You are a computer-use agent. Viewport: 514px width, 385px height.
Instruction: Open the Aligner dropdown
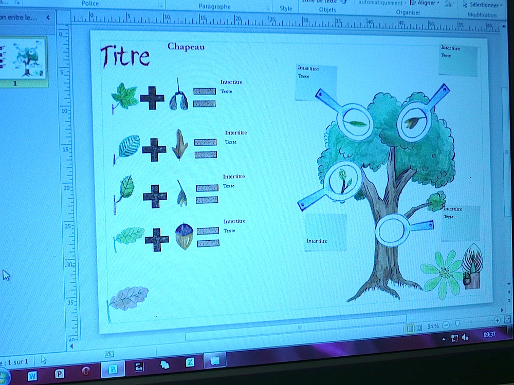(x=425, y=3)
